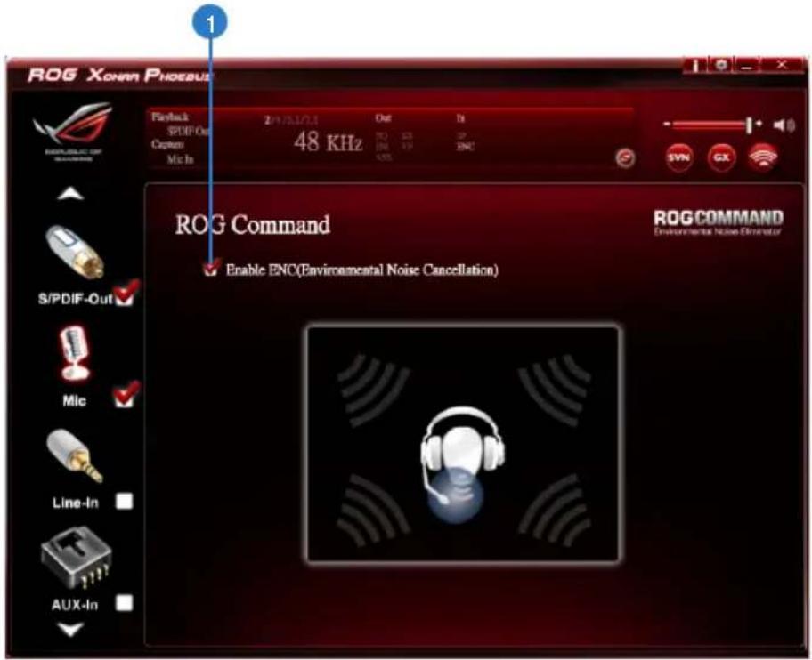Select the Mic microphone icon
The image size is (812, 660).
tap(75, 353)
